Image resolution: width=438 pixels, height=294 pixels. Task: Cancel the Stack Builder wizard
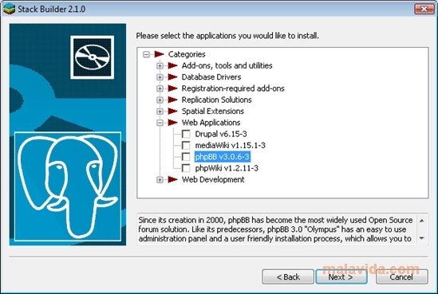click(x=401, y=276)
